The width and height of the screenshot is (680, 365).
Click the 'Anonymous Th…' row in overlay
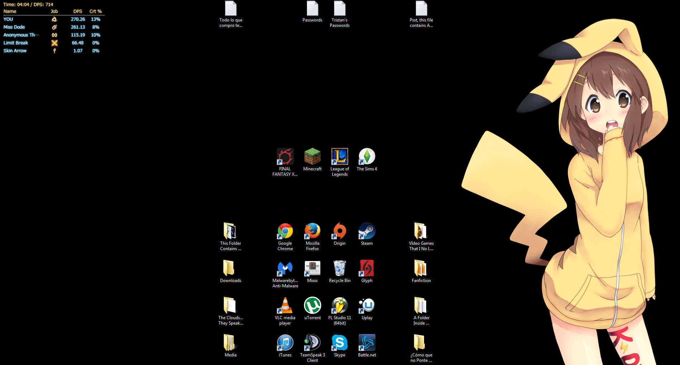(x=53, y=35)
